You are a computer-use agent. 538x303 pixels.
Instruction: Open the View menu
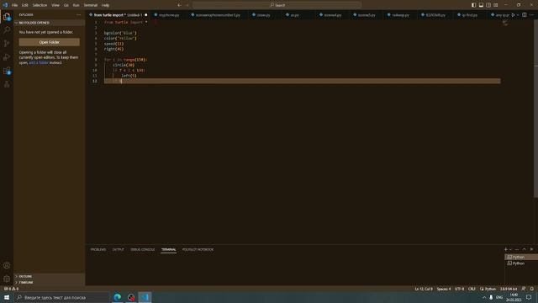(x=55, y=5)
